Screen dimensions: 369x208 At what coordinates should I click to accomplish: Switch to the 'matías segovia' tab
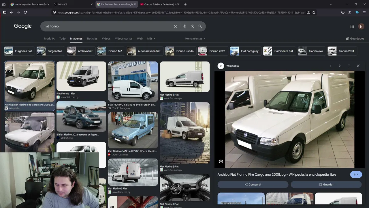pos(29,4)
